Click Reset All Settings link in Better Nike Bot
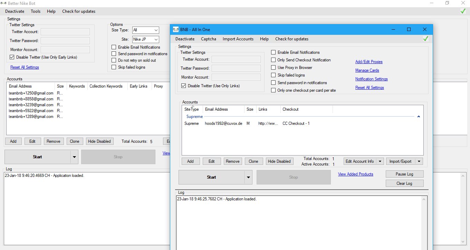This screenshot has width=470, height=250. [25, 67]
